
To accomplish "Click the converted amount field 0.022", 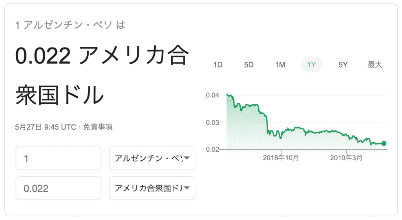I will click(x=58, y=188).
